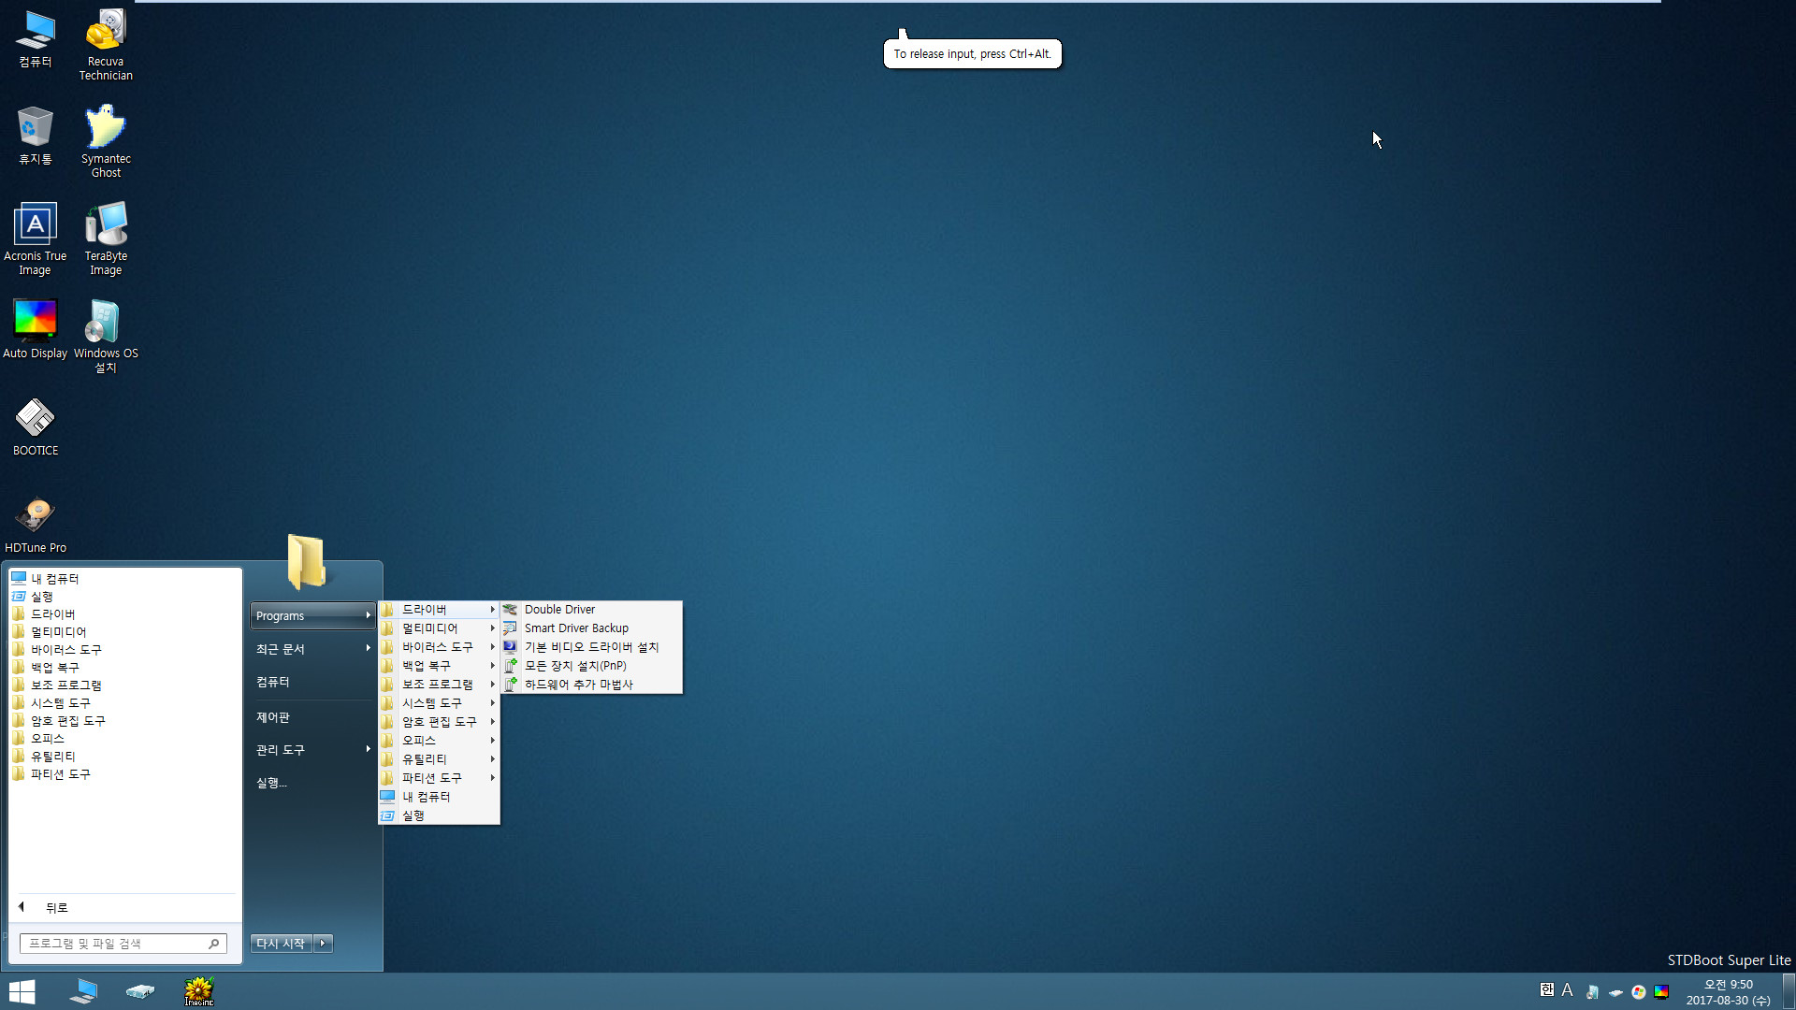Open 시스템 도구 in left list
This screenshot has width=1796, height=1010.
pos(125,703)
